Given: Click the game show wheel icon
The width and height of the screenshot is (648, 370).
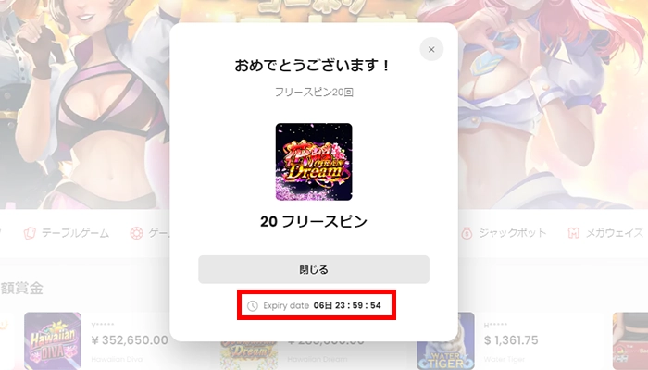Looking at the screenshot, I should coord(136,233).
